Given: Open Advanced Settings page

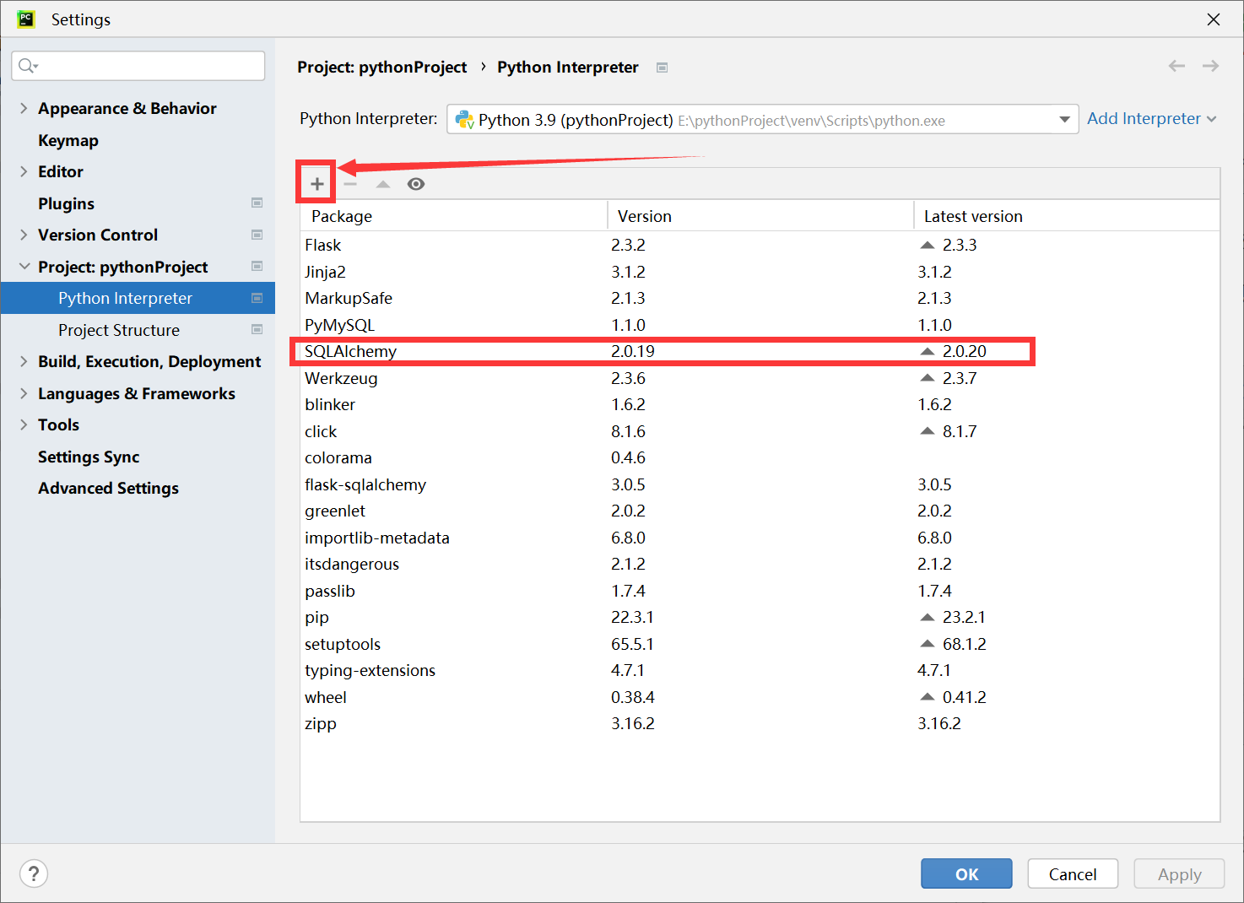Looking at the screenshot, I should pos(108,488).
